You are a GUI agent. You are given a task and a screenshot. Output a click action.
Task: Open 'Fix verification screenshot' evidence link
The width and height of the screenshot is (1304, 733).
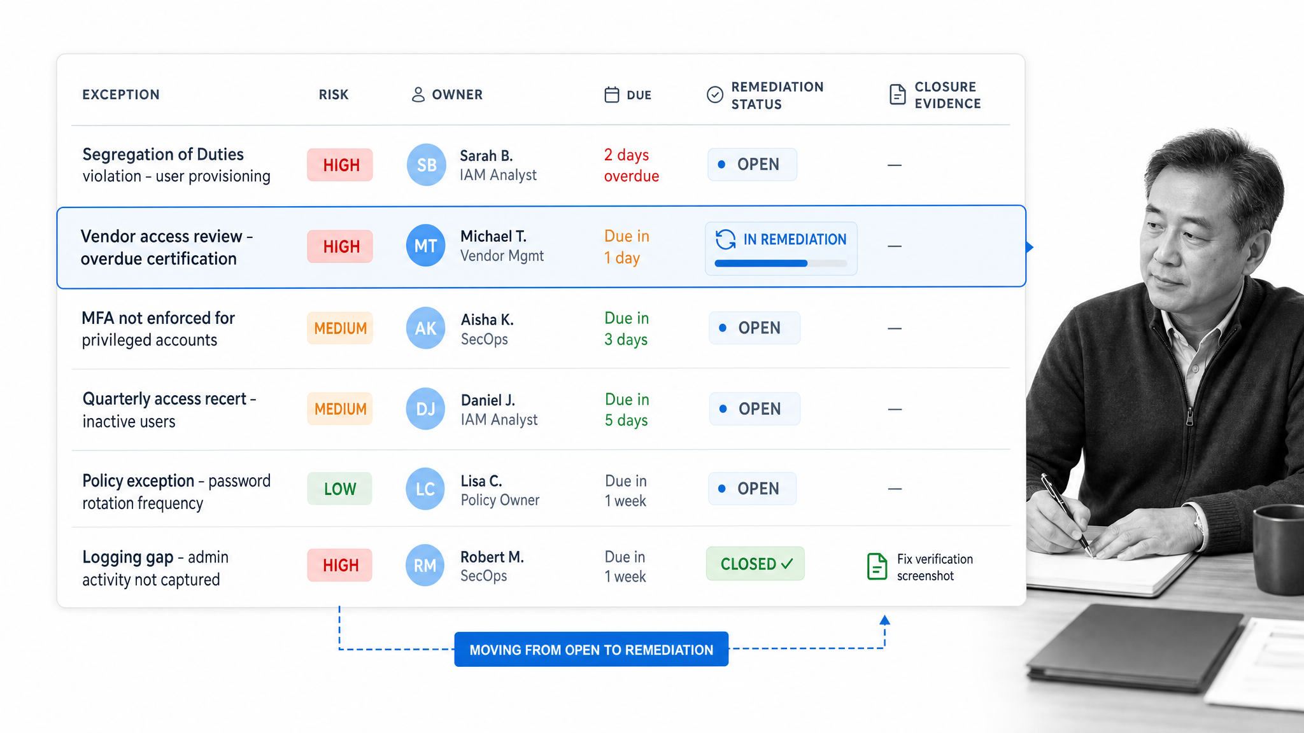pyautogui.click(x=935, y=567)
